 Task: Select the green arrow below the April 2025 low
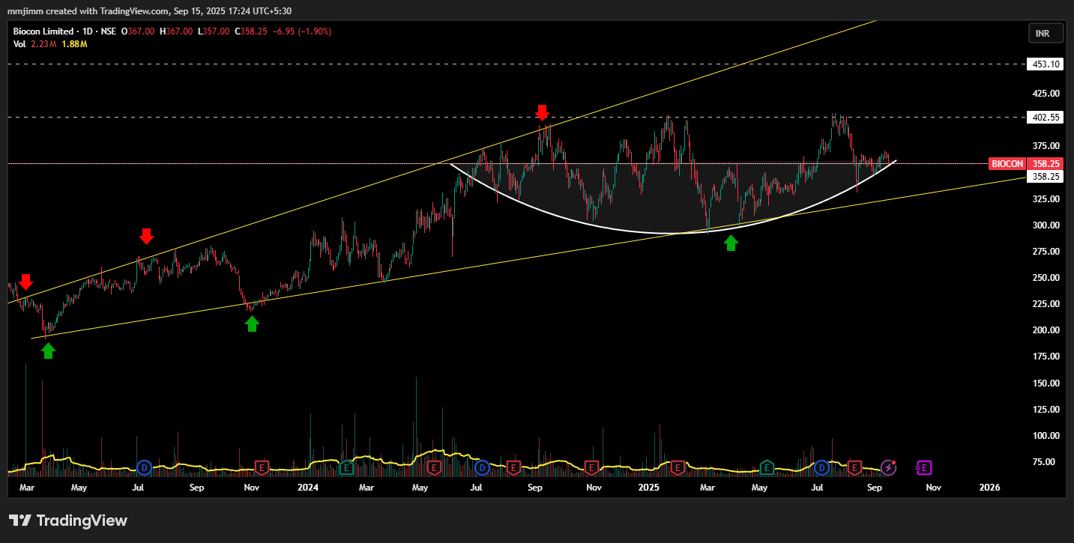coord(731,243)
